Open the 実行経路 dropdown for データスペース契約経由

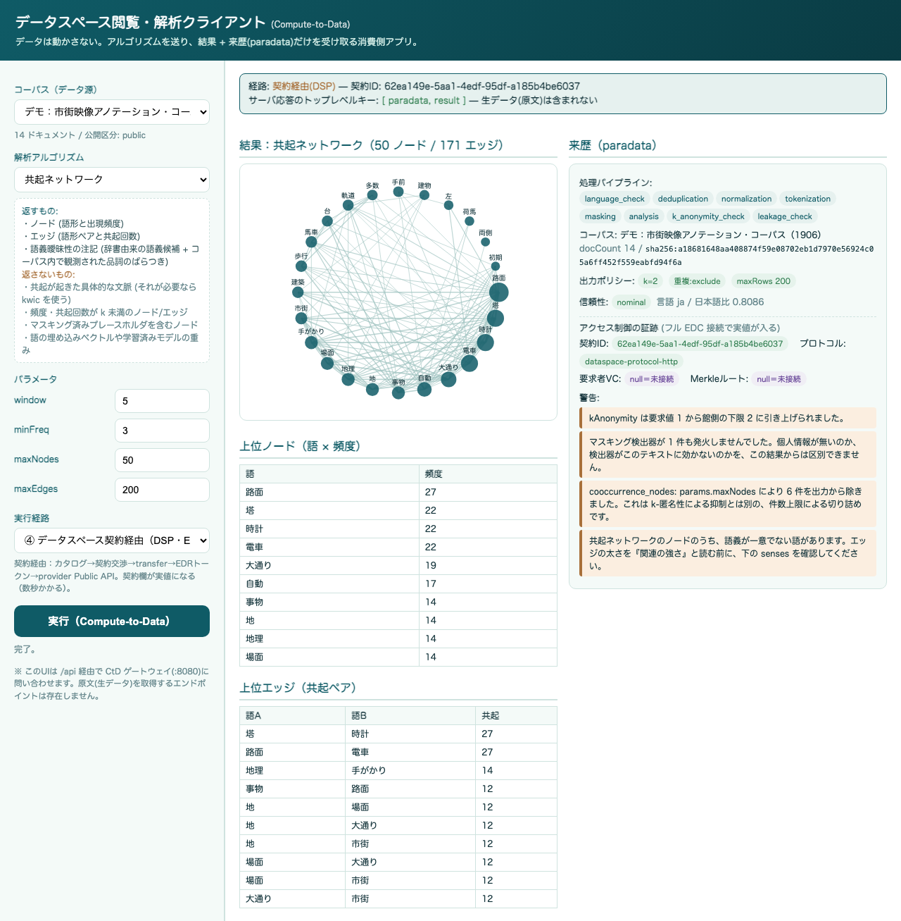(112, 540)
